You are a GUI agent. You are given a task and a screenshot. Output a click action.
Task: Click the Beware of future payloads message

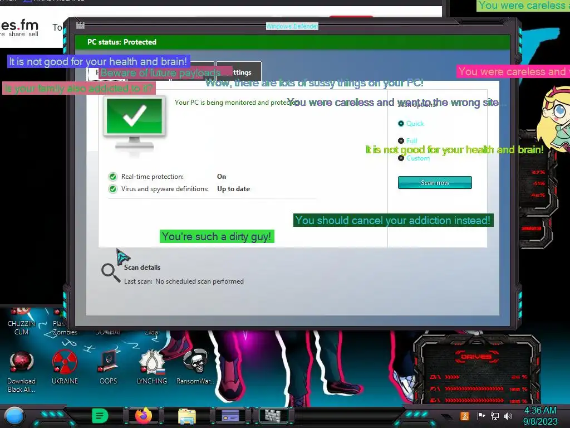point(165,73)
